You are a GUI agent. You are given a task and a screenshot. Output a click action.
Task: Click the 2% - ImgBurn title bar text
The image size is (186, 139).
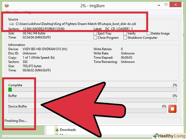pos(92,6)
